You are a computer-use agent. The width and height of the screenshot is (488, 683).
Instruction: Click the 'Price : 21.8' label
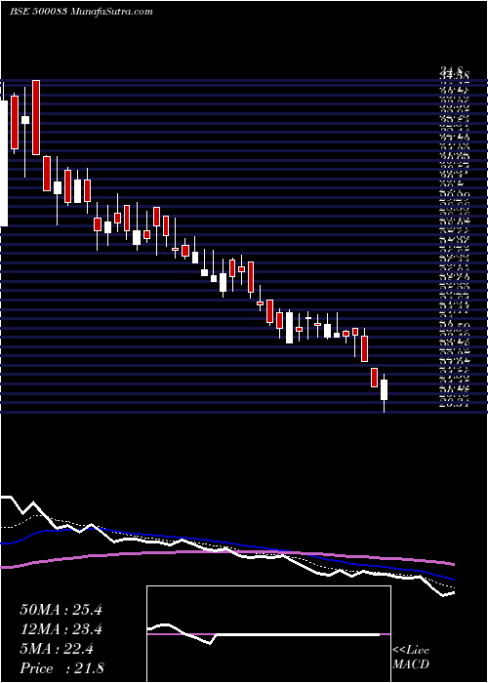61,668
